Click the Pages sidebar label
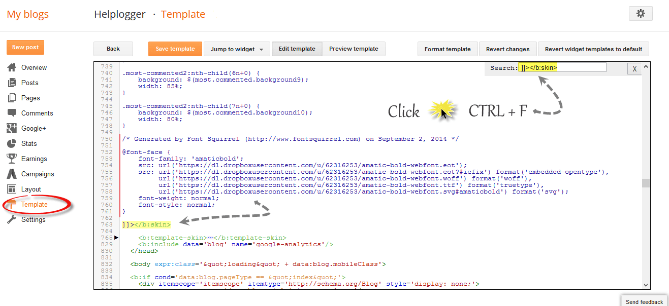This screenshot has height=306, width=669. point(30,98)
